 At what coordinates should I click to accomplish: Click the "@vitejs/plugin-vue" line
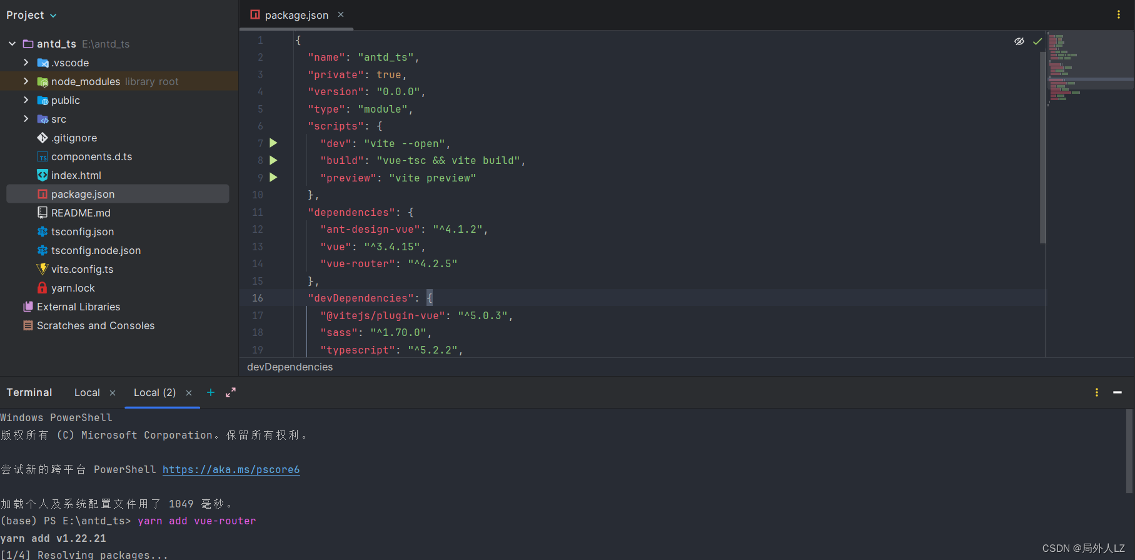pyautogui.click(x=416, y=315)
